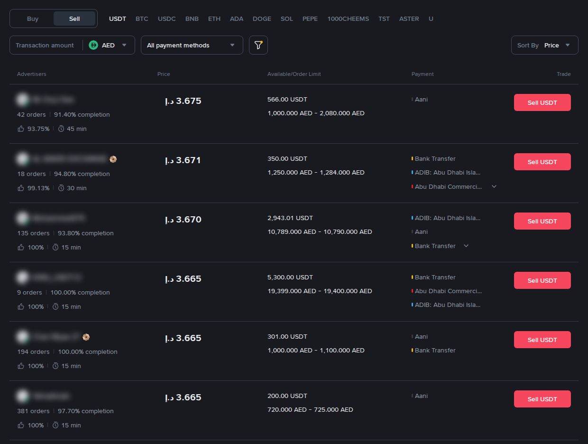Click the 91.40% completion text
This screenshot has height=444, width=588.
(x=82, y=114)
